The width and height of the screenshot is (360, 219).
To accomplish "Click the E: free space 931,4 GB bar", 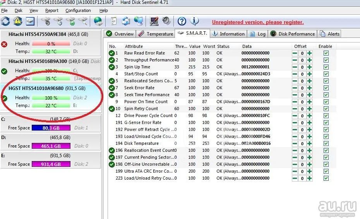I will 51,164.
